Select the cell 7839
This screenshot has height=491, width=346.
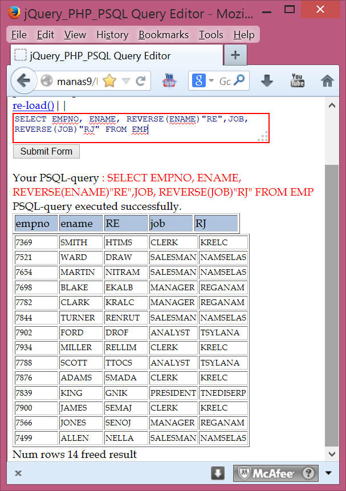[x=36, y=393]
